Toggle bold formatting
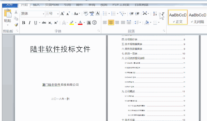207x121 pixels. (x=24, y=23)
